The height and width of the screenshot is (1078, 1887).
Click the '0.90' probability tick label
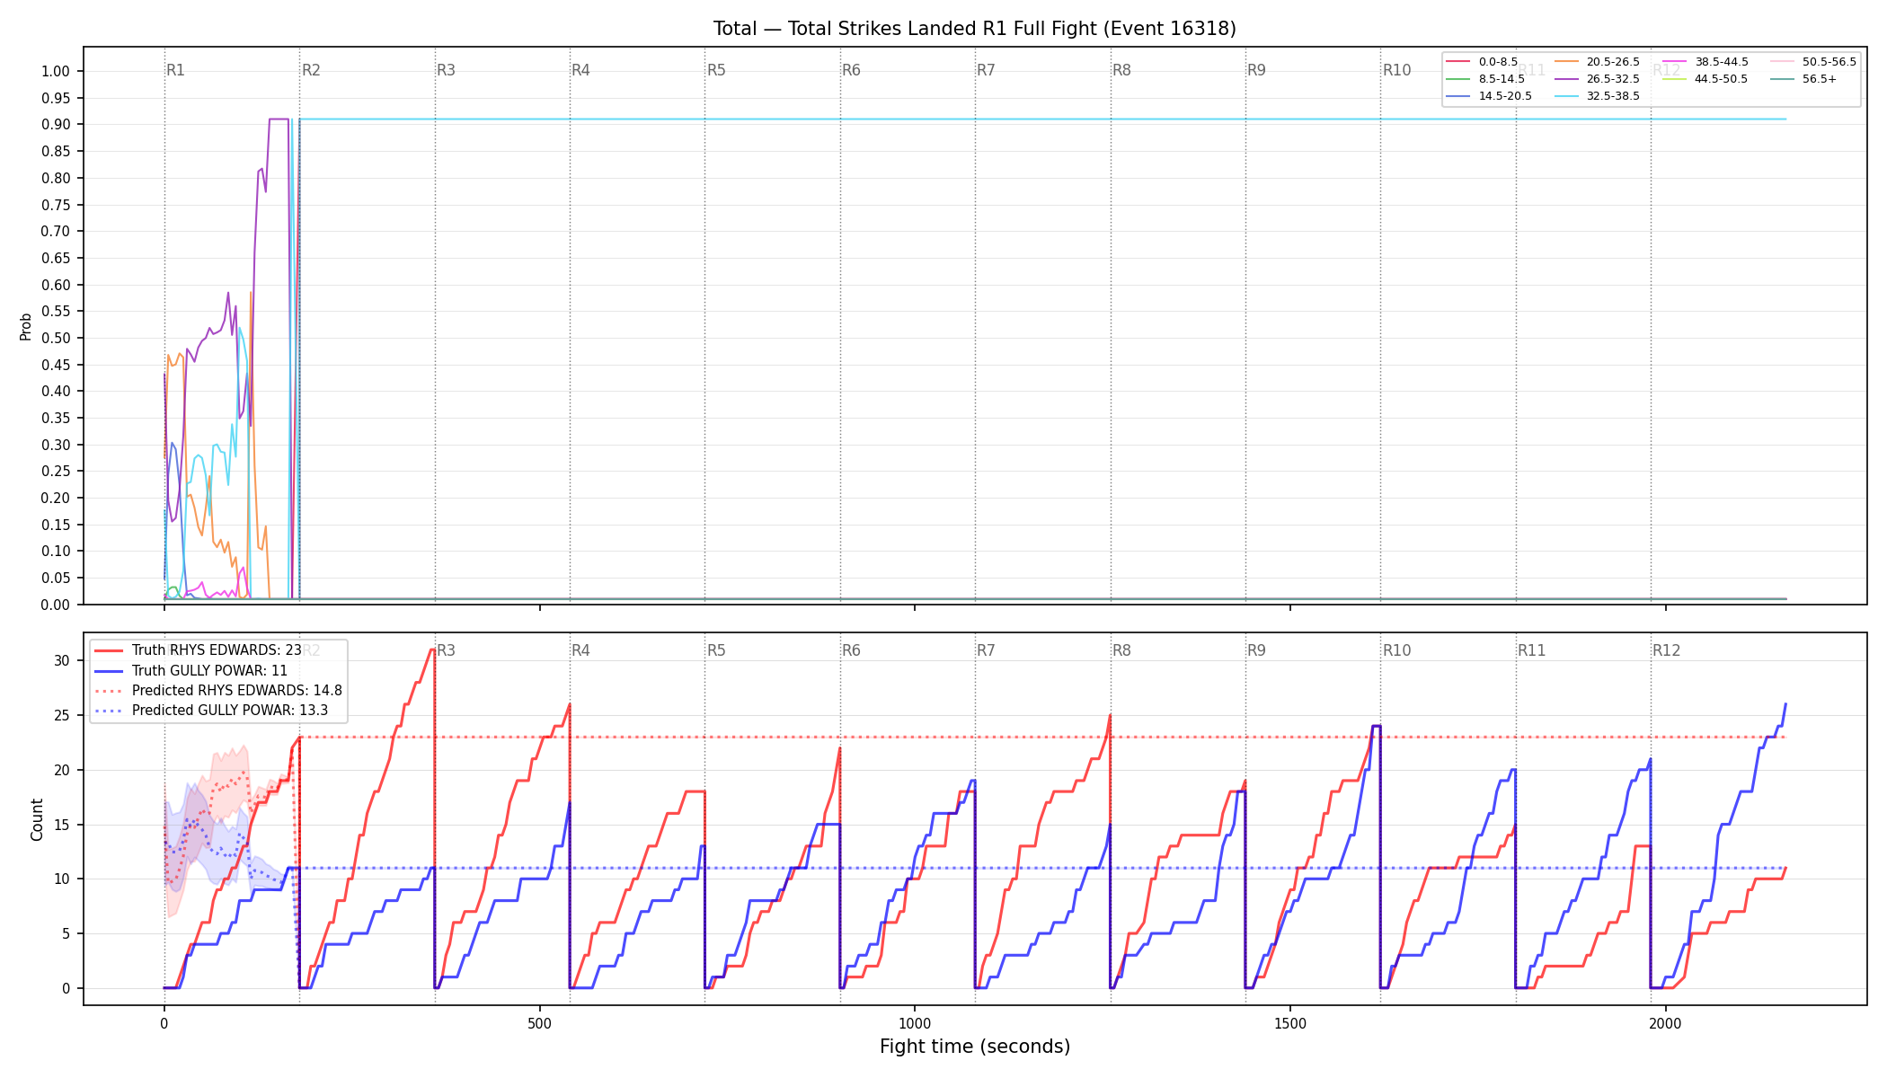tap(56, 125)
